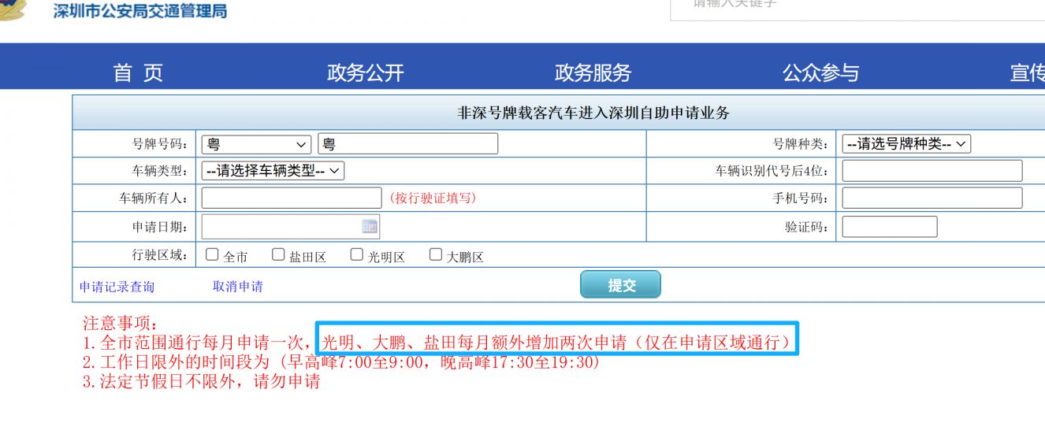This screenshot has width=1045, height=441.
Task: Focus the 车辆识别代号后4位 field
Action: click(x=932, y=171)
